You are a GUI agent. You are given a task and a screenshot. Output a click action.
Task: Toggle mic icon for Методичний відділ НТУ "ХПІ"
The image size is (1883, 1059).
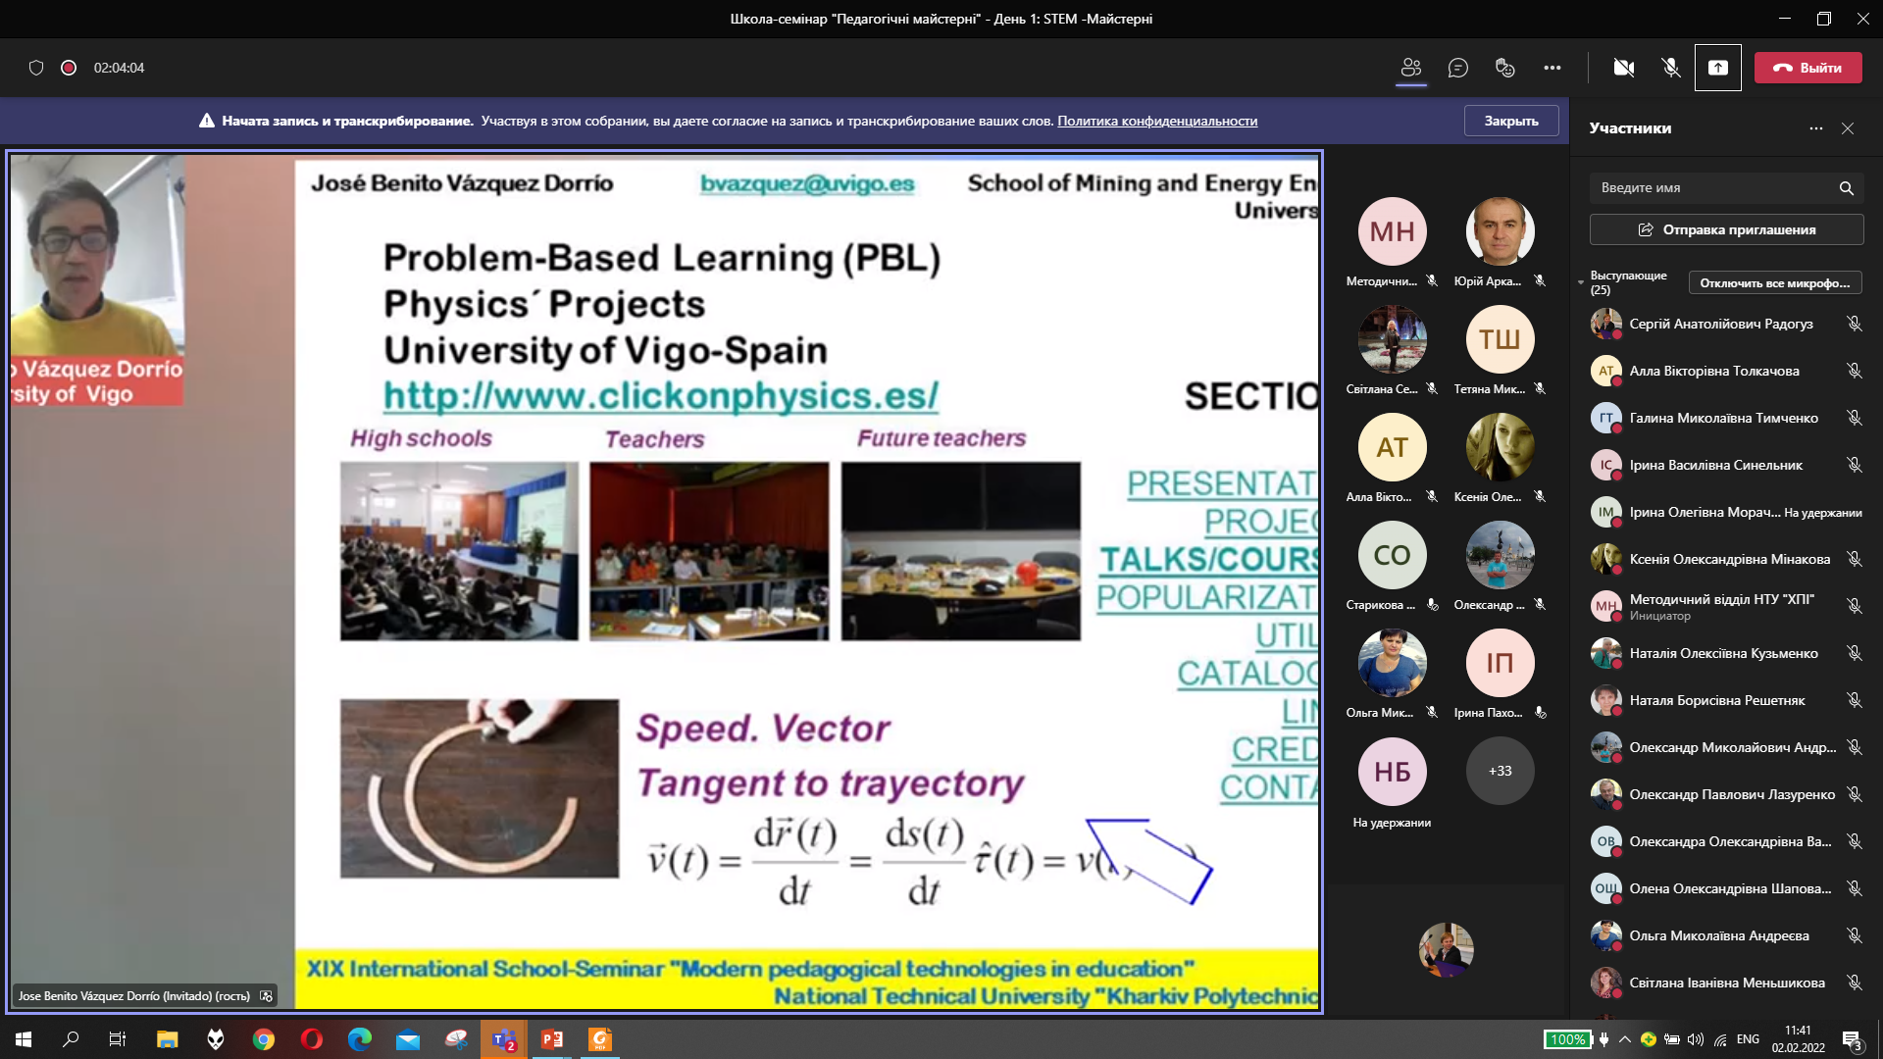coord(1854,606)
